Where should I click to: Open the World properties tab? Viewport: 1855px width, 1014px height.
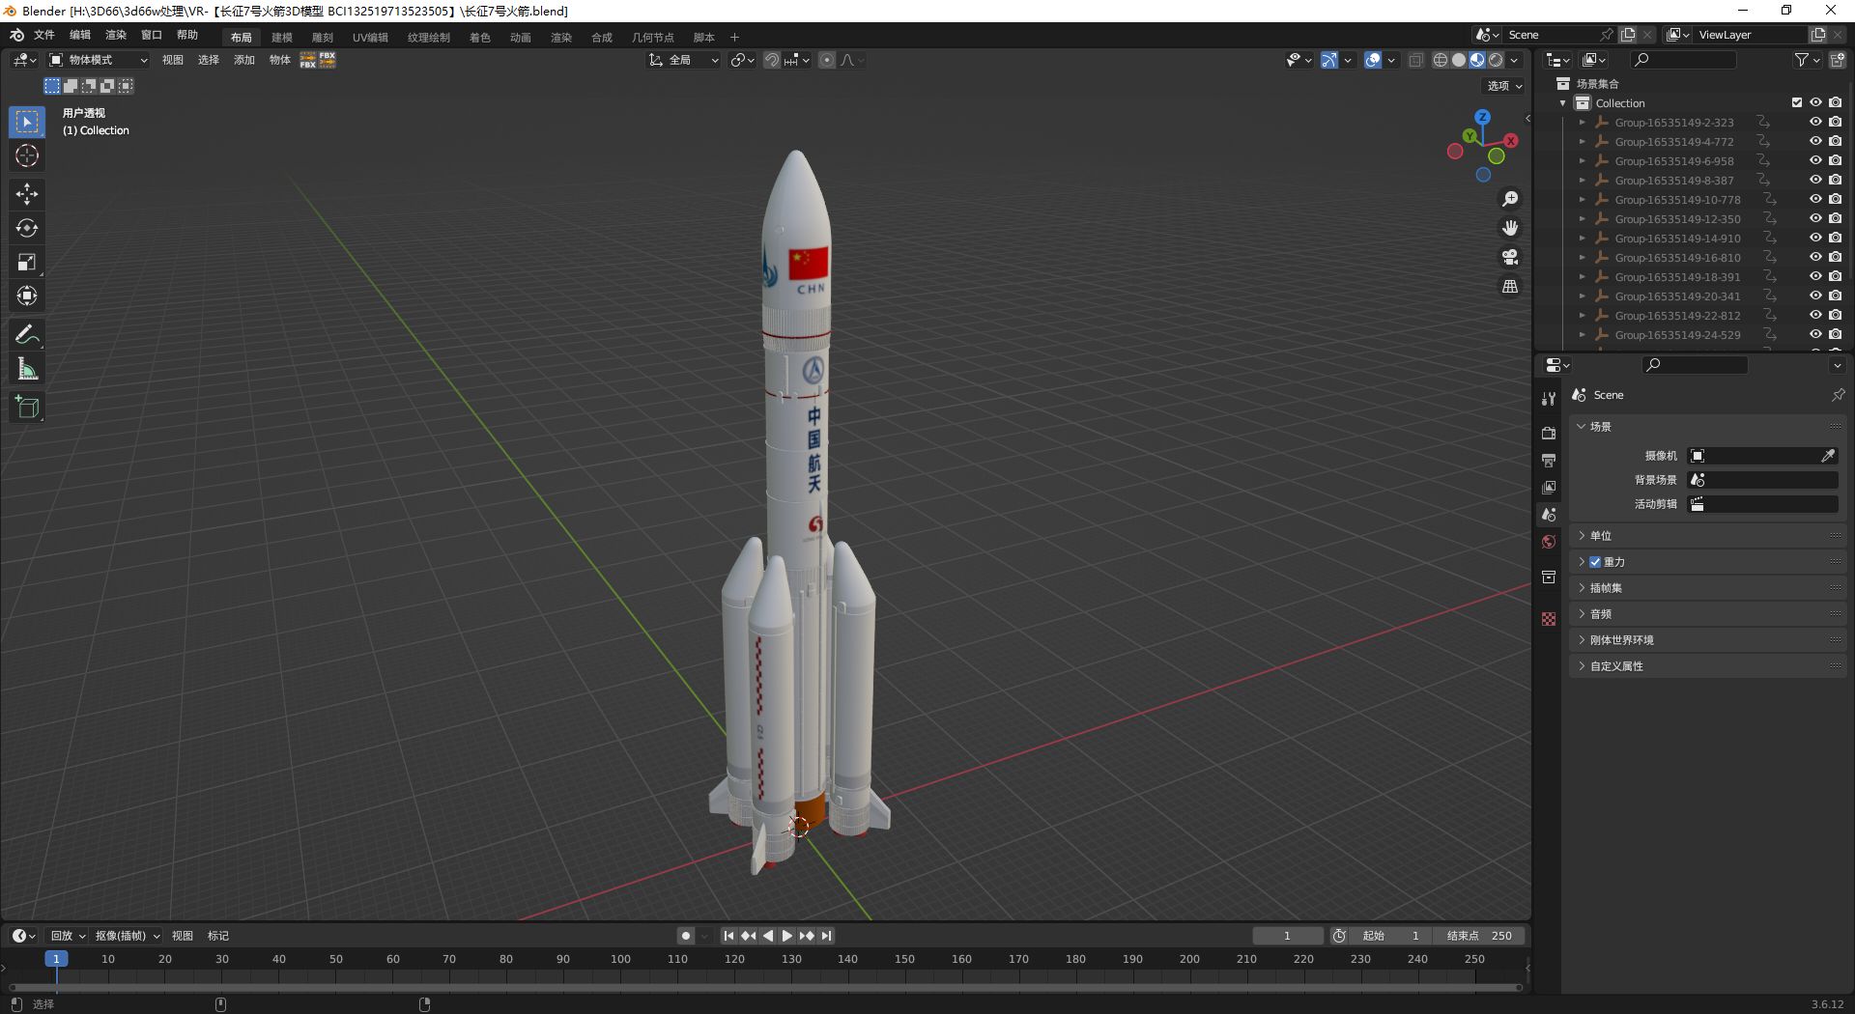point(1549,542)
